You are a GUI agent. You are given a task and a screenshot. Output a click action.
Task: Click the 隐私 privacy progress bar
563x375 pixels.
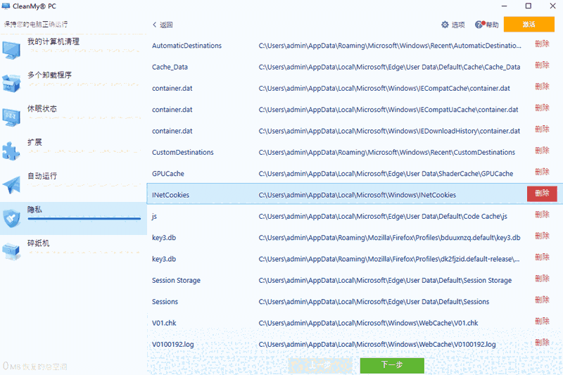point(84,219)
